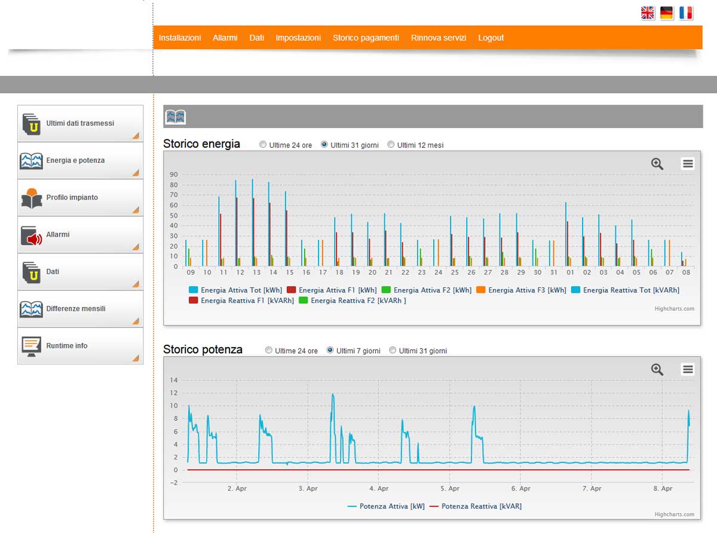Go to Allarmi in the orange navigation bar
717x533 pixels.
[x=225, y=38]
